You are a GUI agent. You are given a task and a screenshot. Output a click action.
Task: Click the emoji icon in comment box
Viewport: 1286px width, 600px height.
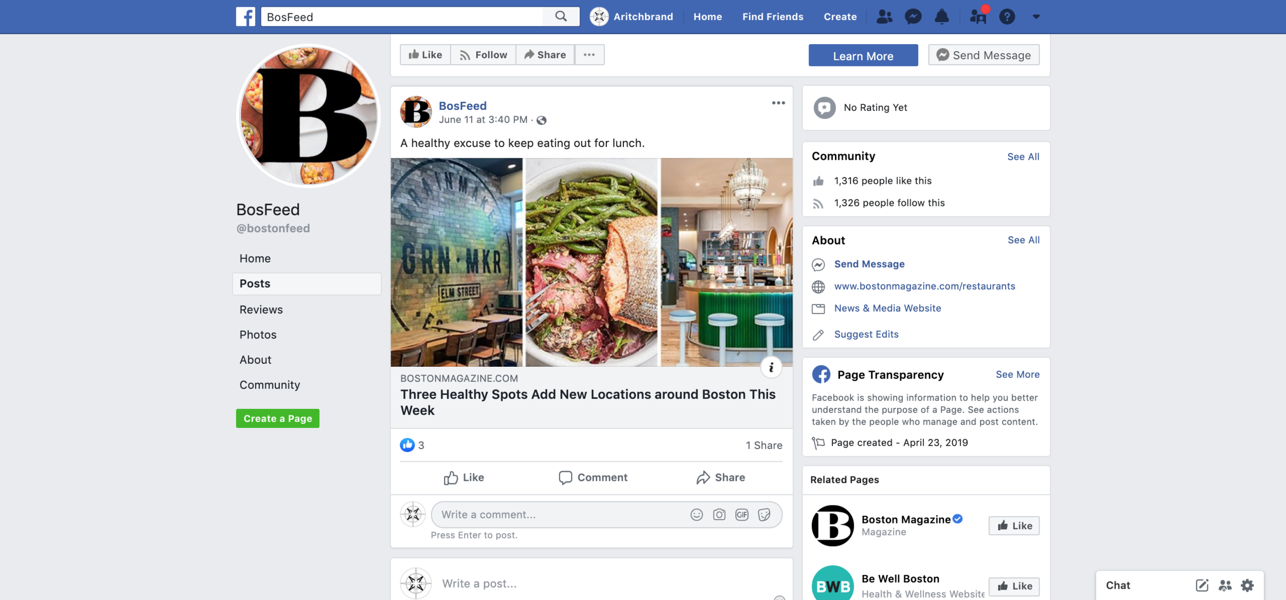click(x=696, y=515)
